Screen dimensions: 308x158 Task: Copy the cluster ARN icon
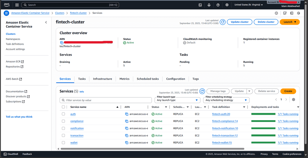62,43
